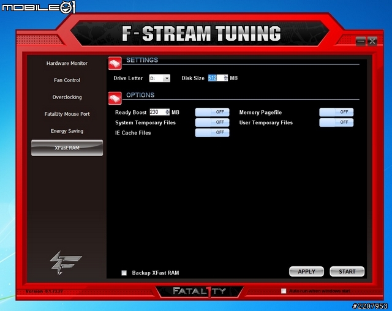This screenshot has height=311, width=392.
Task: Enable Auto run when windows start
Action: (x=284, y=291)
